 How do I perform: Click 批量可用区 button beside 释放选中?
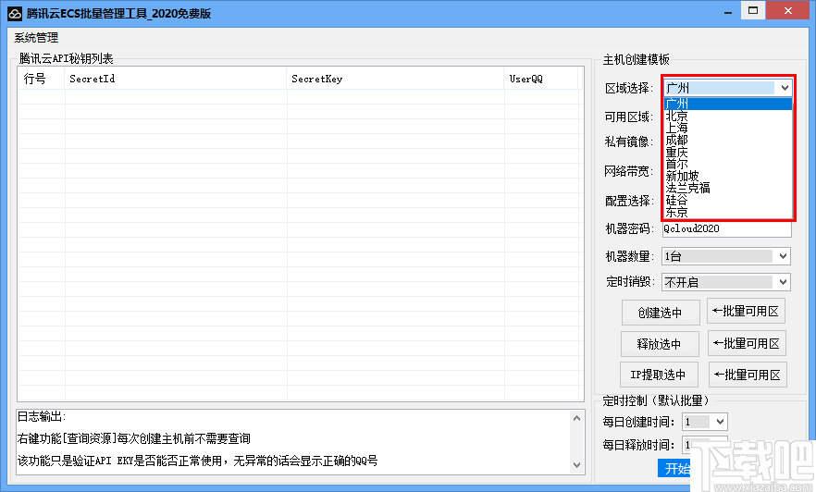pyautogui.click(x=747, y=343)
